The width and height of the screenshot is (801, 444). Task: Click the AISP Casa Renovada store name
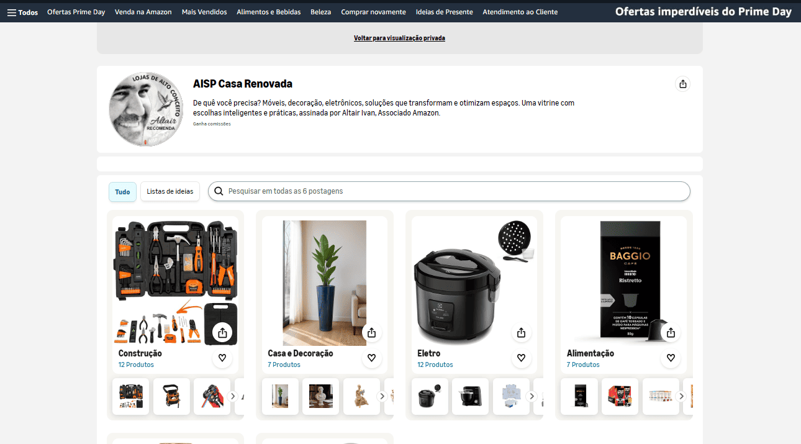(243, 84)
